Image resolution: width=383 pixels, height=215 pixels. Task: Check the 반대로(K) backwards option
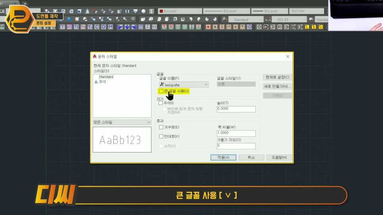(161, 136)
